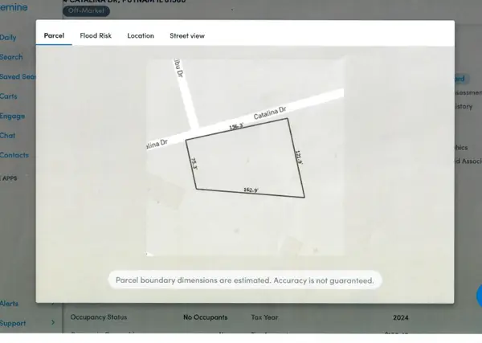
Task: Click the 156.3' boundary dimension label
Action: (236, 126)
